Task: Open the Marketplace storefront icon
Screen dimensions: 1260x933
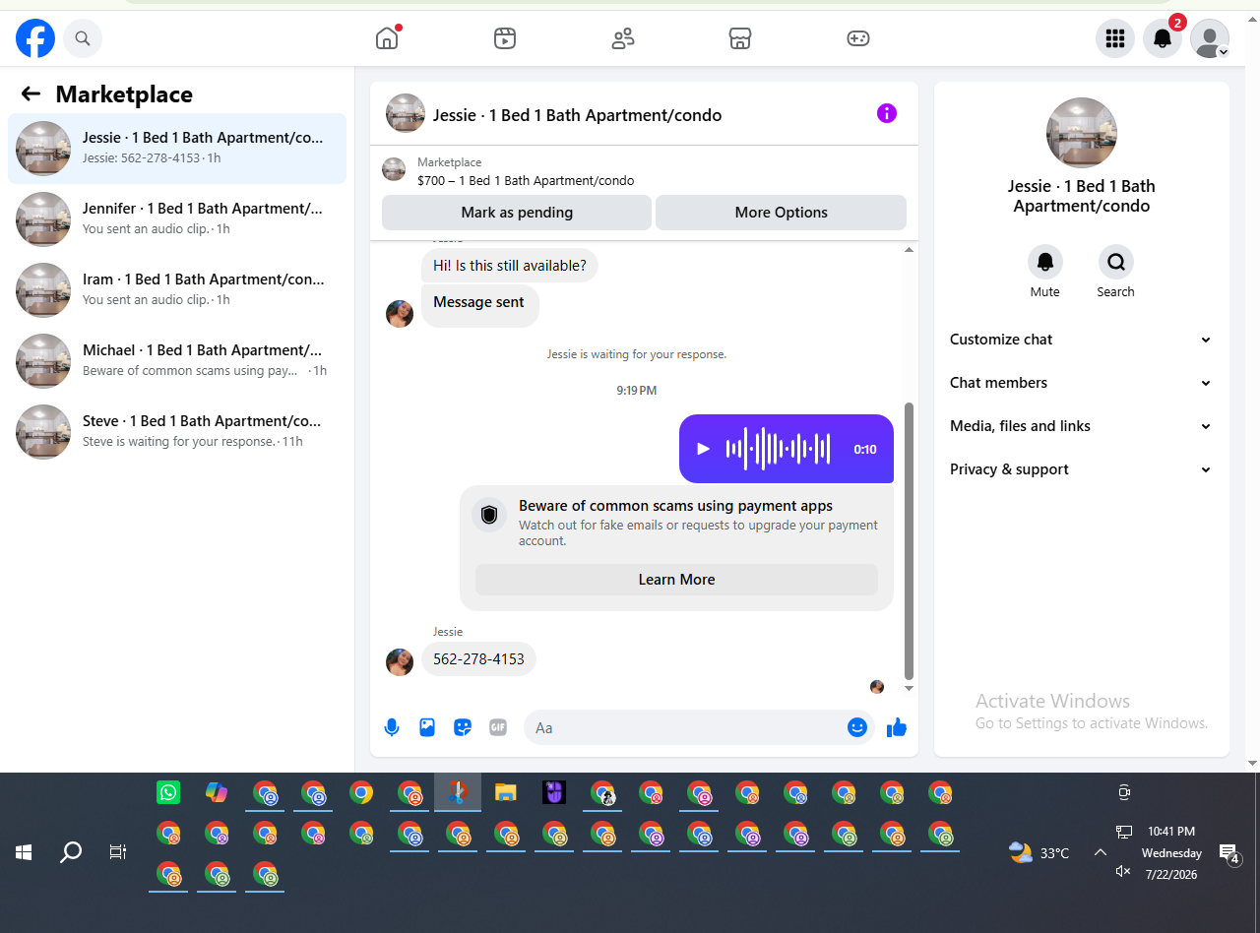Action: [740, 38]
